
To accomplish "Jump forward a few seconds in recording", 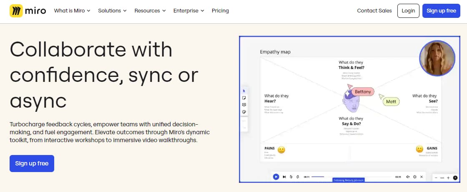I will 298,177.
